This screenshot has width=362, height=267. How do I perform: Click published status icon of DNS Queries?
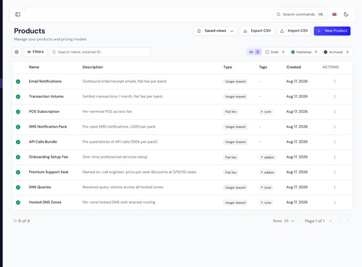coord(18,187)
